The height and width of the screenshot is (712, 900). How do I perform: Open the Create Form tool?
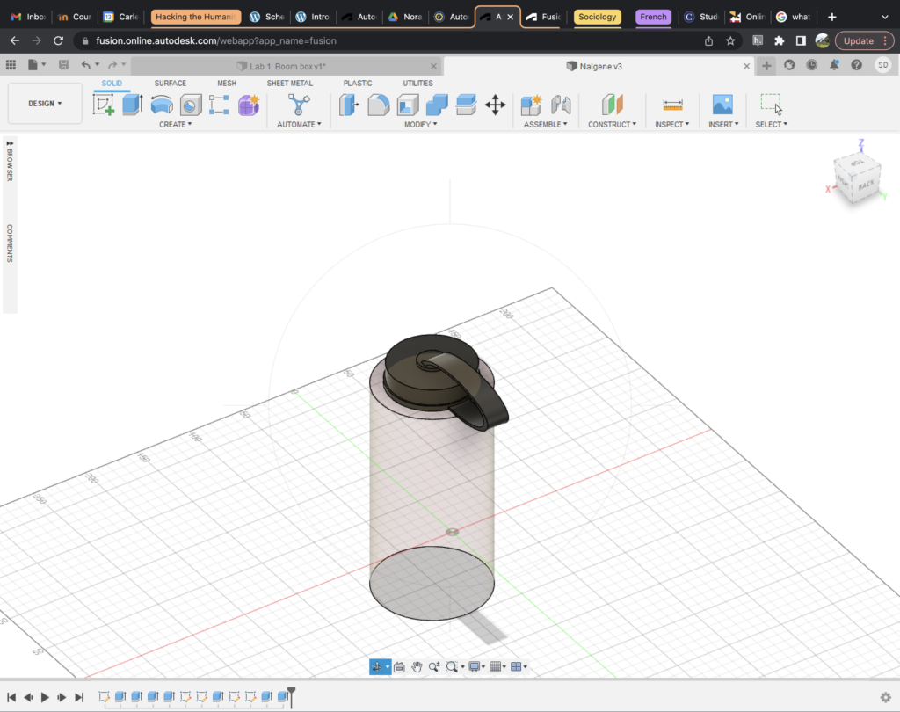(x=247, y=104)
